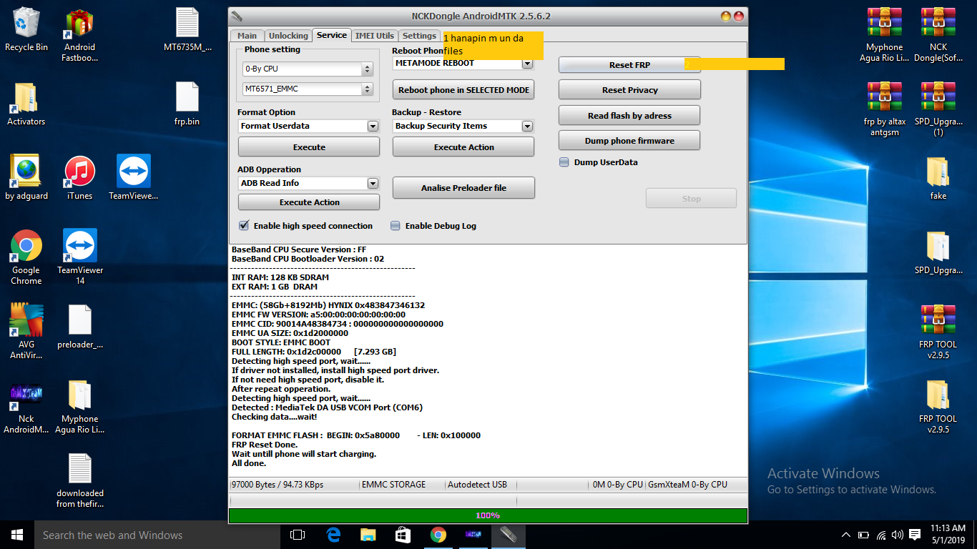Open the FRP TOOL v2.9.5 folder icon
Image resolution: width=977 pixels, height=549 pixels.
(x=938, y=405)
